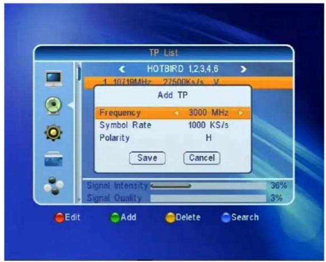
Task: Click the TP List title bar
Action: point(163,53)
